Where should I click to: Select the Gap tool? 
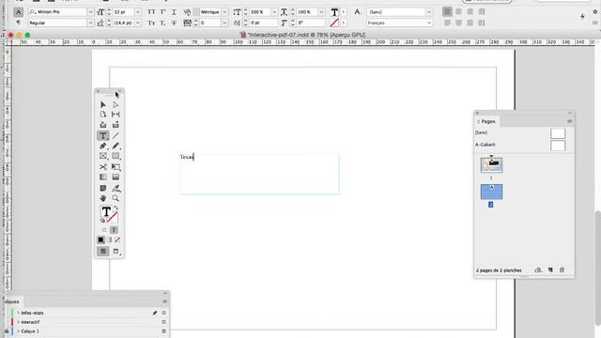(x=116, y=115)
